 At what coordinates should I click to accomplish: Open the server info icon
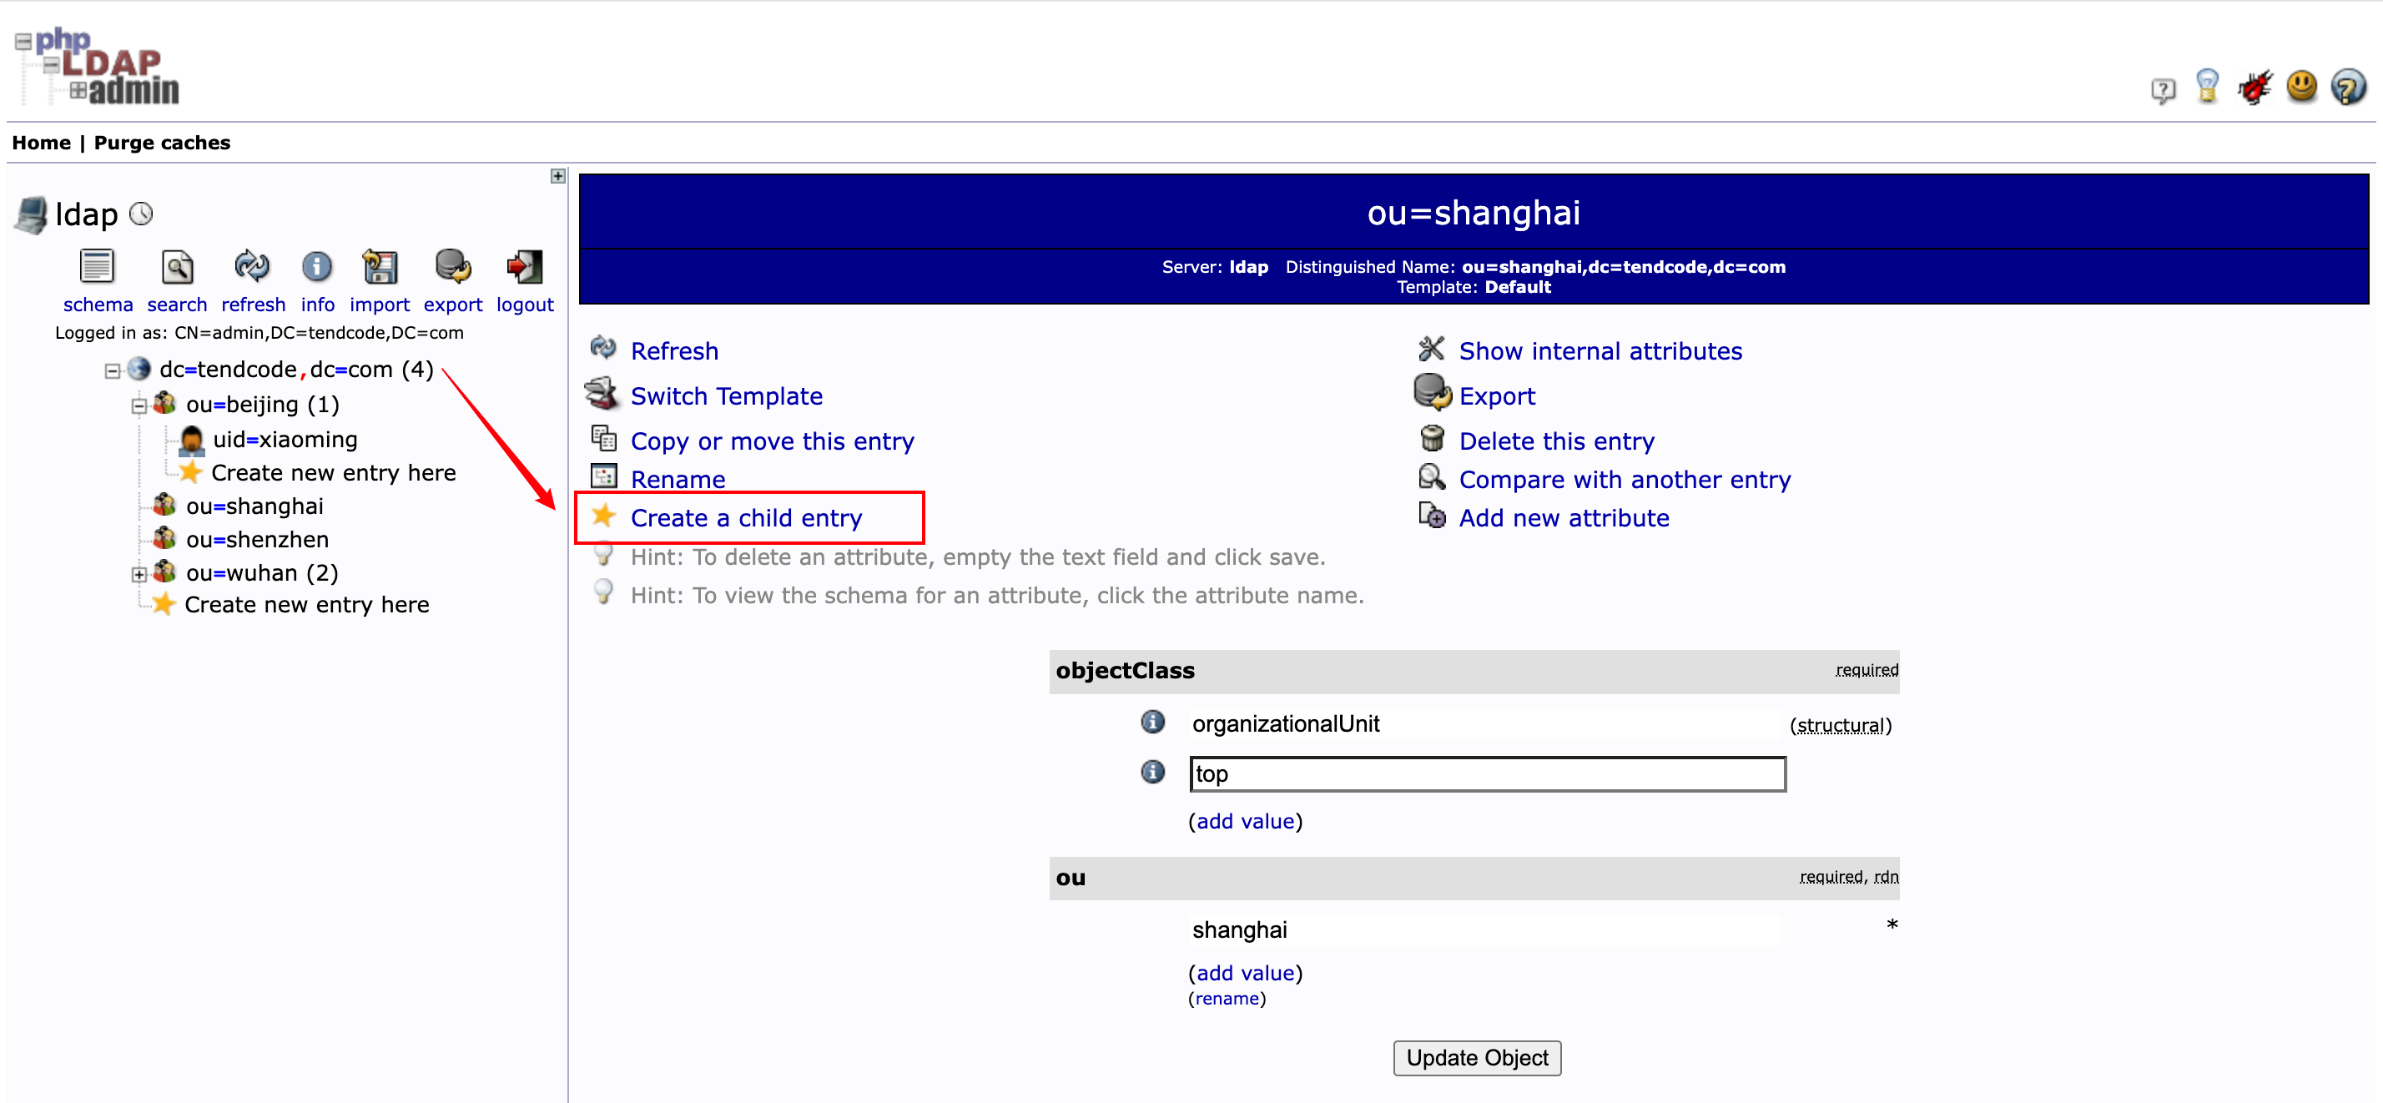[x=316, y=268]
